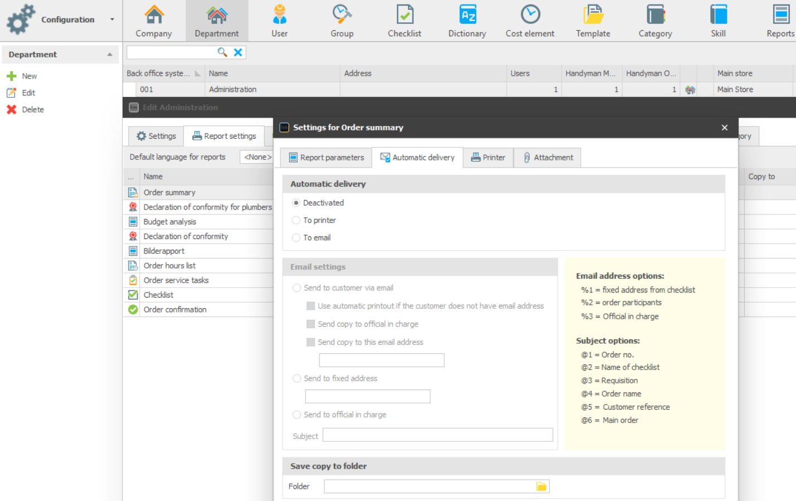This screenshot has width=796, height=501.
Task: Click the department icon in Administration row
Action: click(x=690, y=90)
